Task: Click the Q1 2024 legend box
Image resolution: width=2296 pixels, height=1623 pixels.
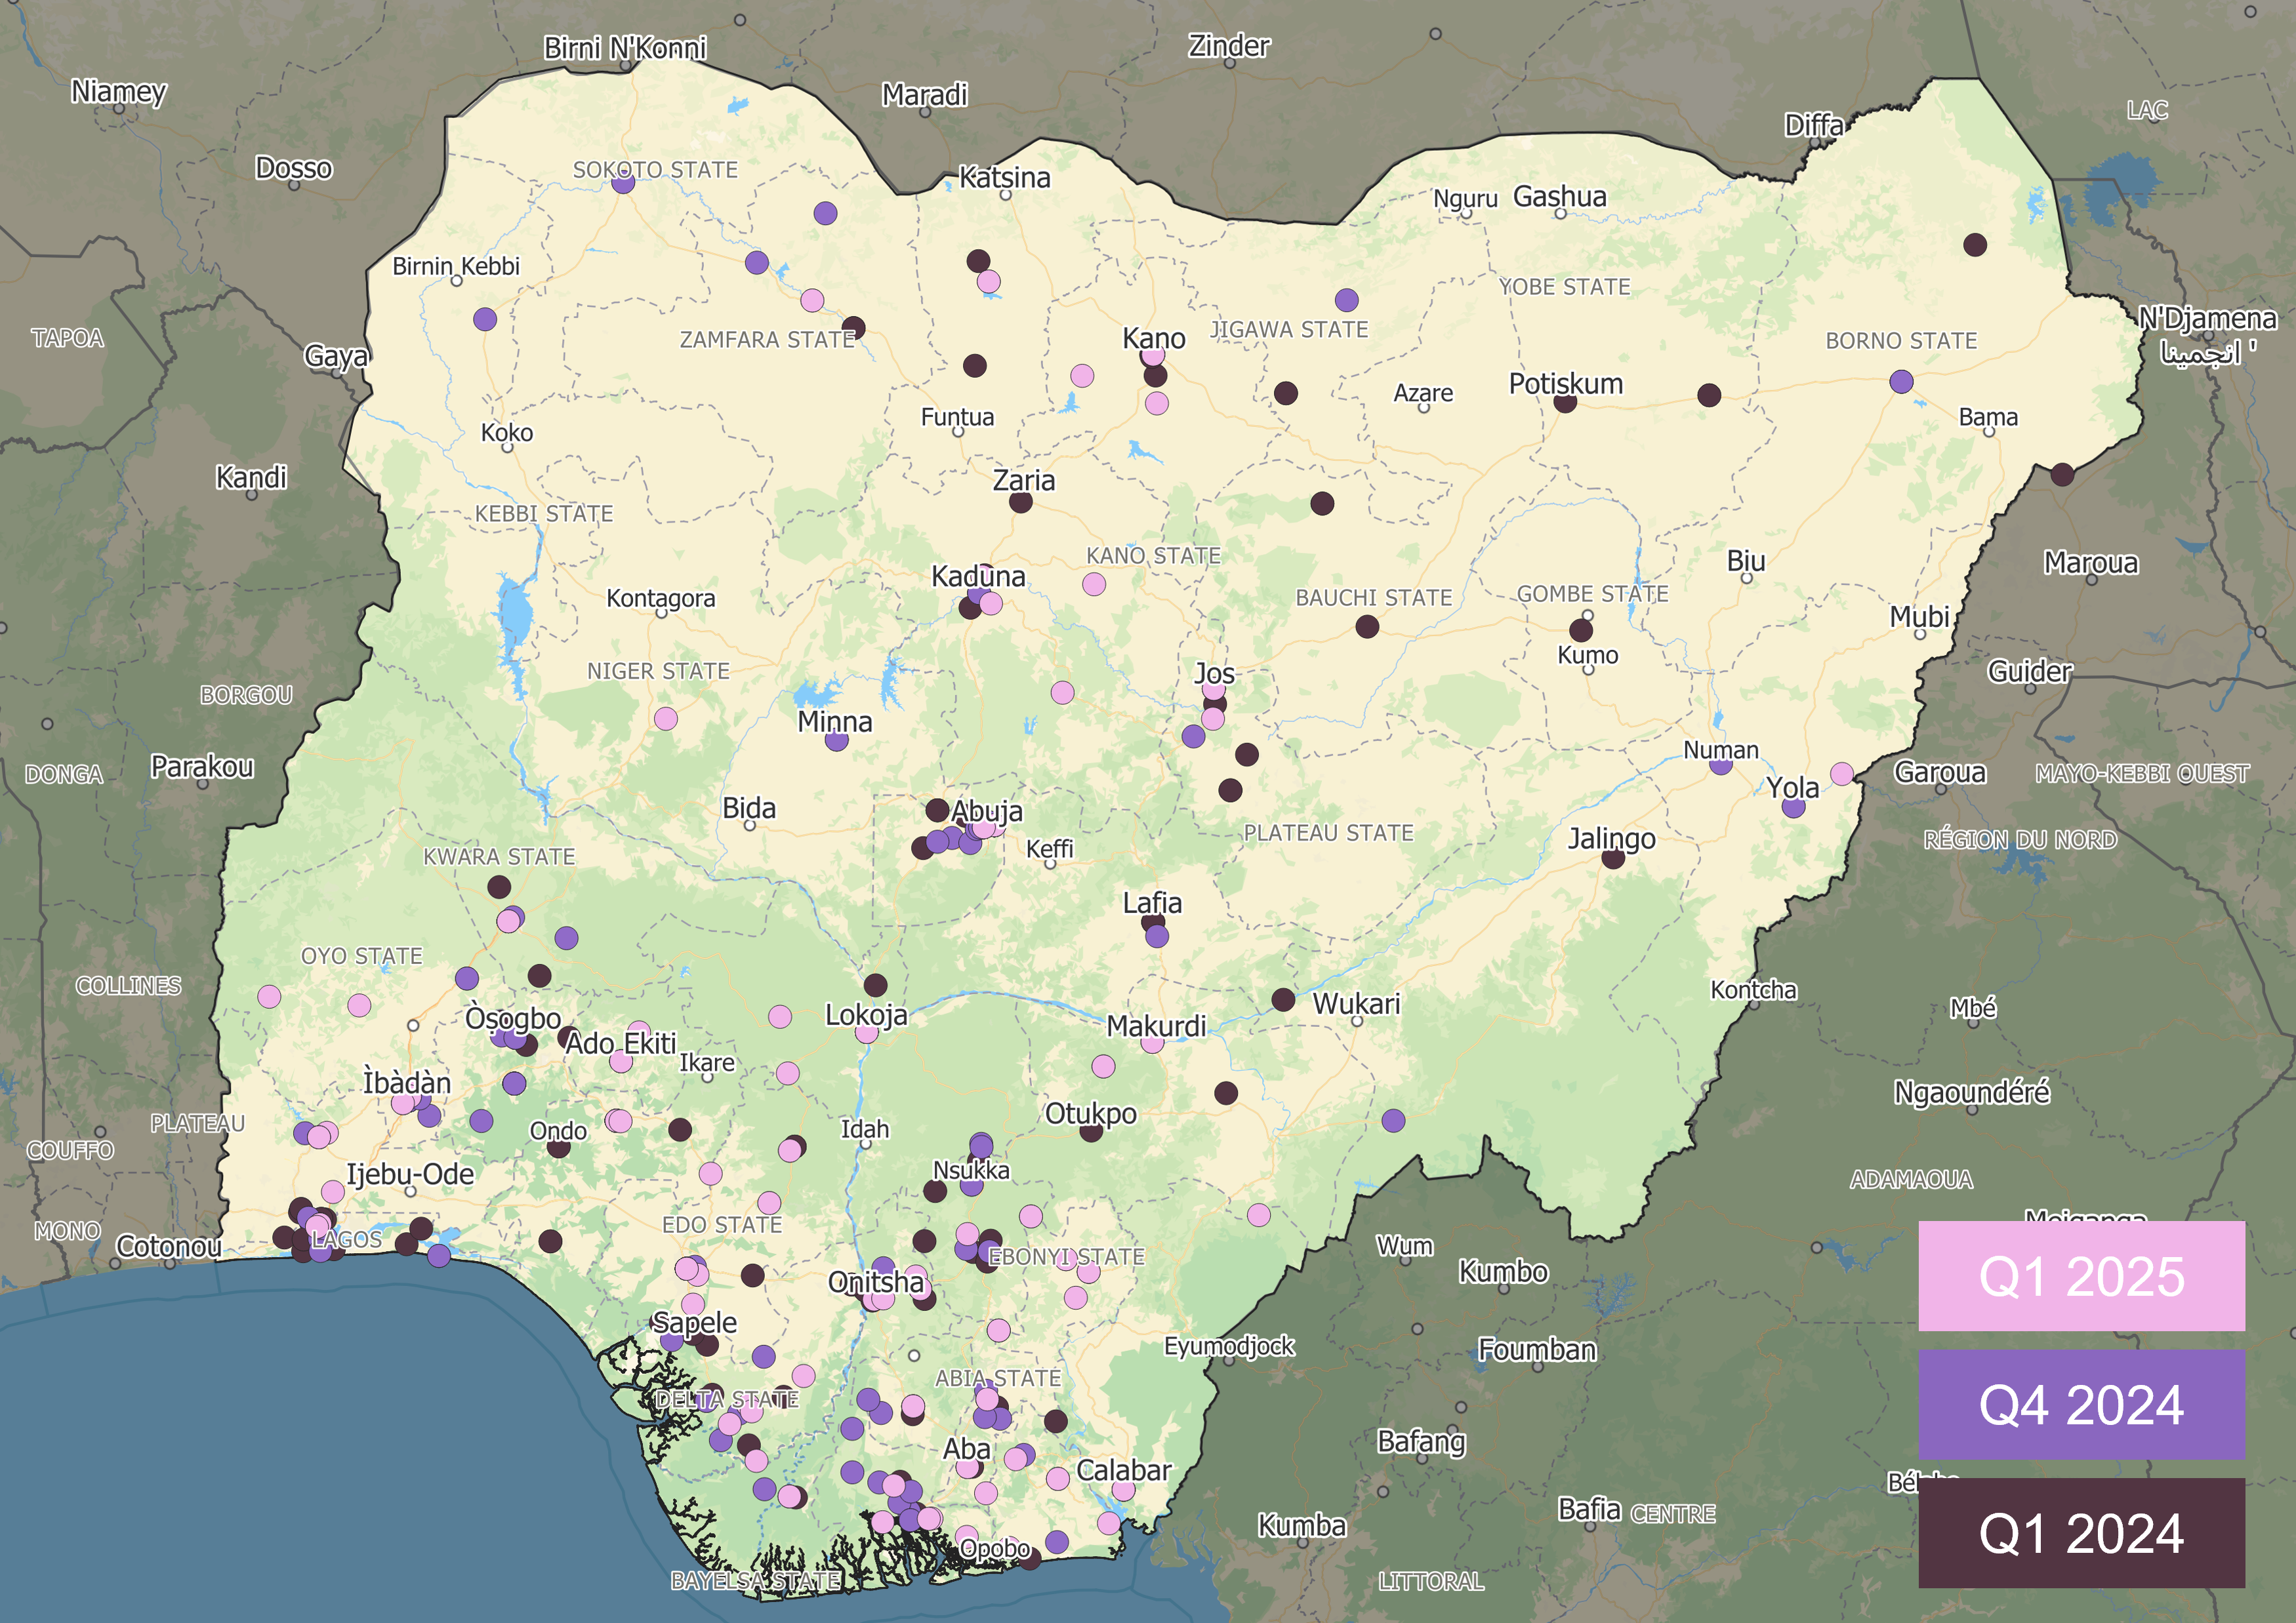Action: coord(2081,1533)
